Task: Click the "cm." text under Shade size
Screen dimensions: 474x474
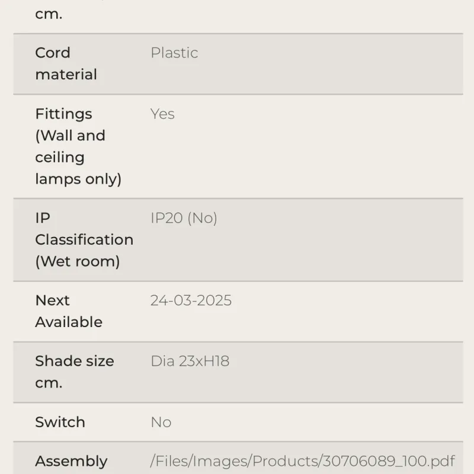Action: click(x=49, y=383)
